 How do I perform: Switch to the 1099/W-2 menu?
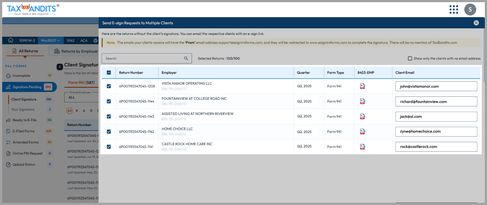(27, 41)
